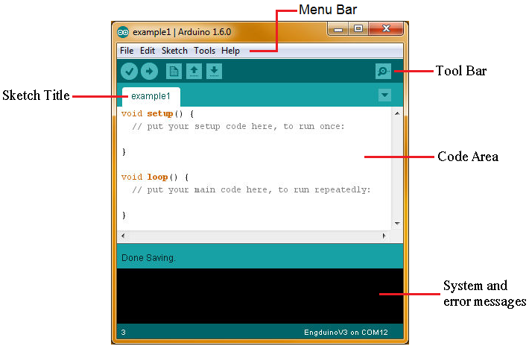Screen dimensions: 529x349
Task: Save the sketch with the down-arrow icon
Action: tap(214, 72)
